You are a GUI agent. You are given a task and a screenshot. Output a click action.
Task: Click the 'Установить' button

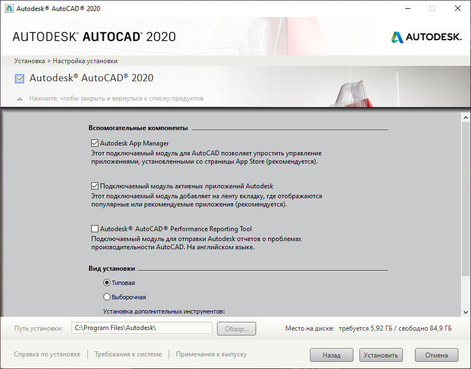pos(381,355)
